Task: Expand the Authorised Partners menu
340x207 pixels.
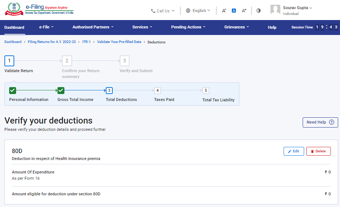Action: coord(93,27)
